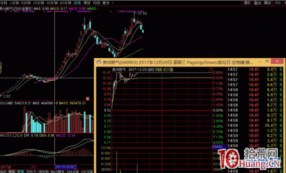286x173 pixels.
Task: Click the highest price label beside the chart peak
Action: click(142, 13)
